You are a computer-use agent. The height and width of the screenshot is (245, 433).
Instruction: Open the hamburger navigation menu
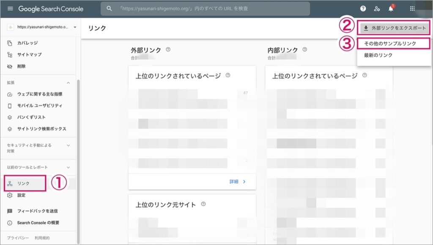tap(10, 8)
